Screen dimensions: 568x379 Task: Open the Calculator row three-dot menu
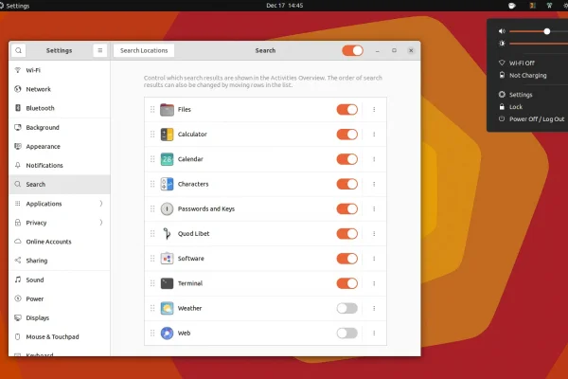(x=374, y=135)
